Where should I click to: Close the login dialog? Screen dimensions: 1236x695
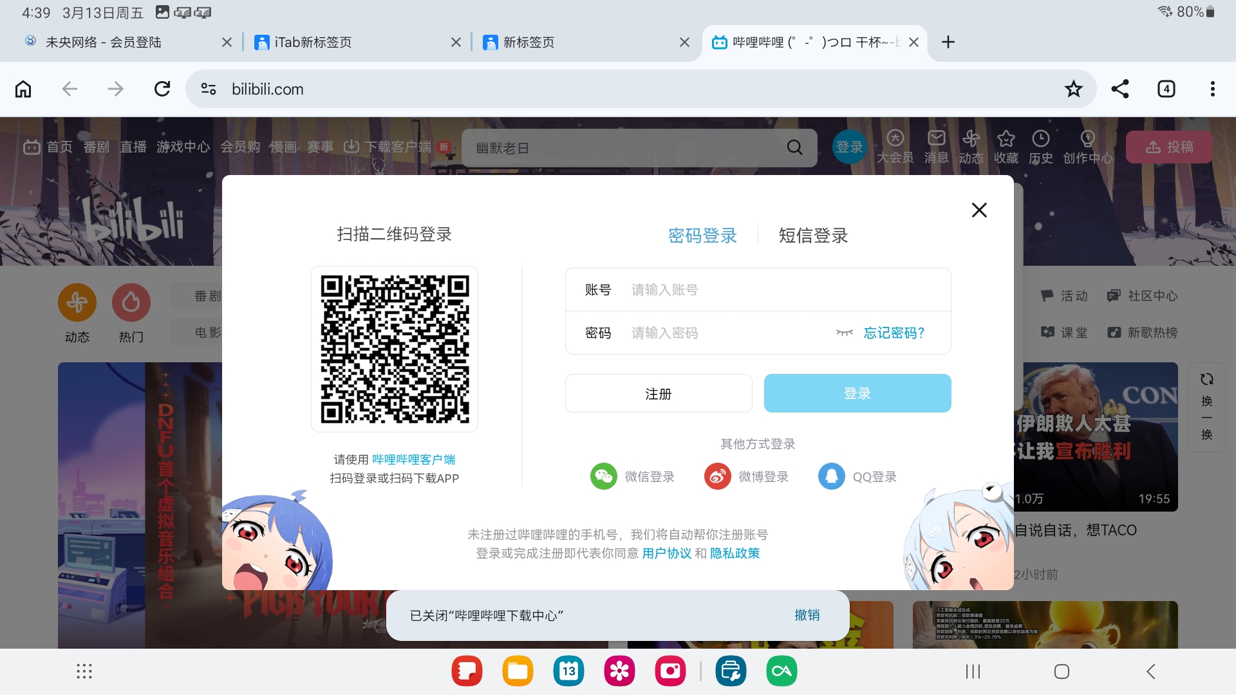click(979, 210)
